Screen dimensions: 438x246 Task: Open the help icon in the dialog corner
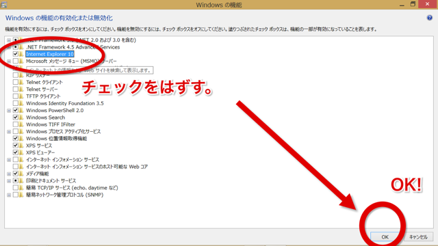pyautogui.click(x=429, y=18)
